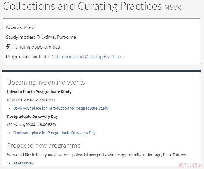
Task: Click the Programme website label
Action: click(28, 57)
